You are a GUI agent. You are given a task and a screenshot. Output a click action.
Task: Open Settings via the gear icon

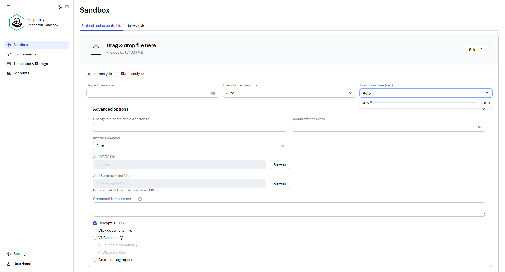pyautogui.click(x=9, y=254)
